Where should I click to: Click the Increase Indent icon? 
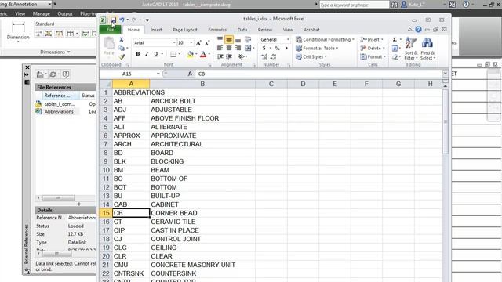(x=229, y=56)
